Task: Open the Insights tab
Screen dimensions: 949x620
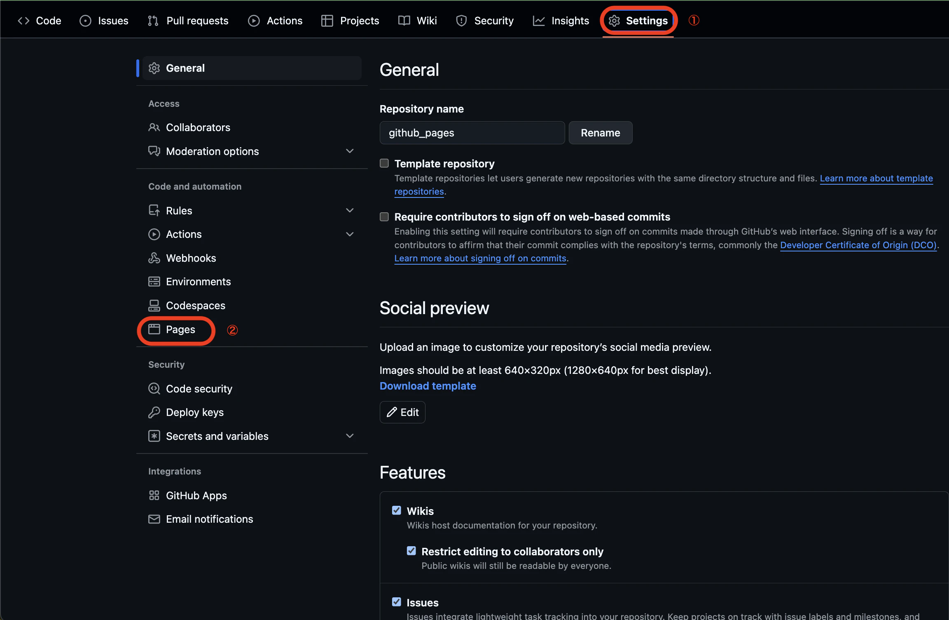Action: [x=561, y=21]
